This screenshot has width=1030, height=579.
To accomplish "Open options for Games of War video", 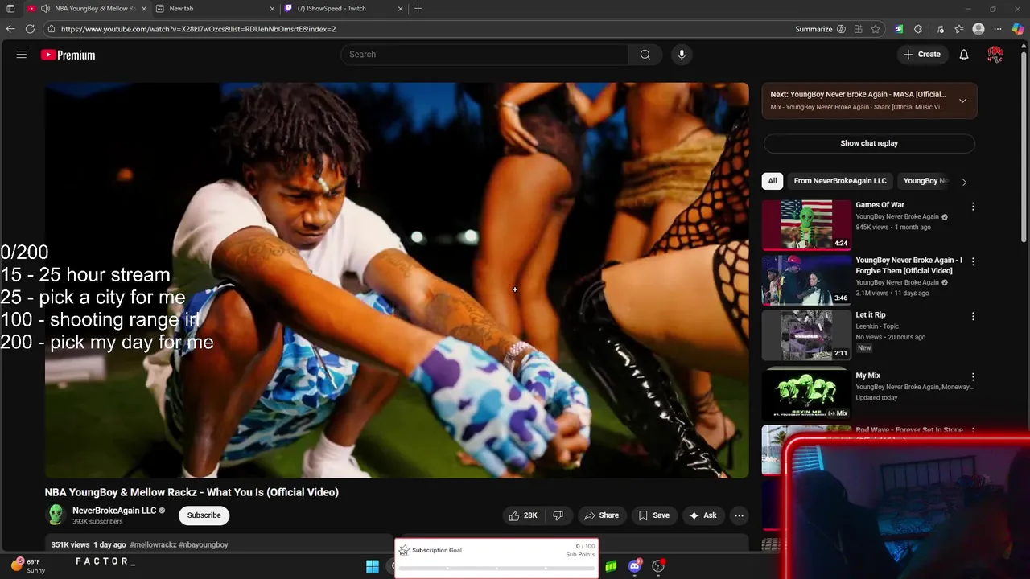I will (973, 207).
